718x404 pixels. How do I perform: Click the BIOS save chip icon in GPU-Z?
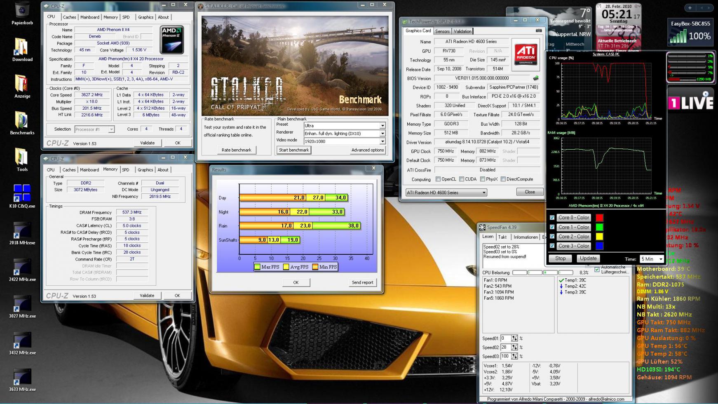536,78
